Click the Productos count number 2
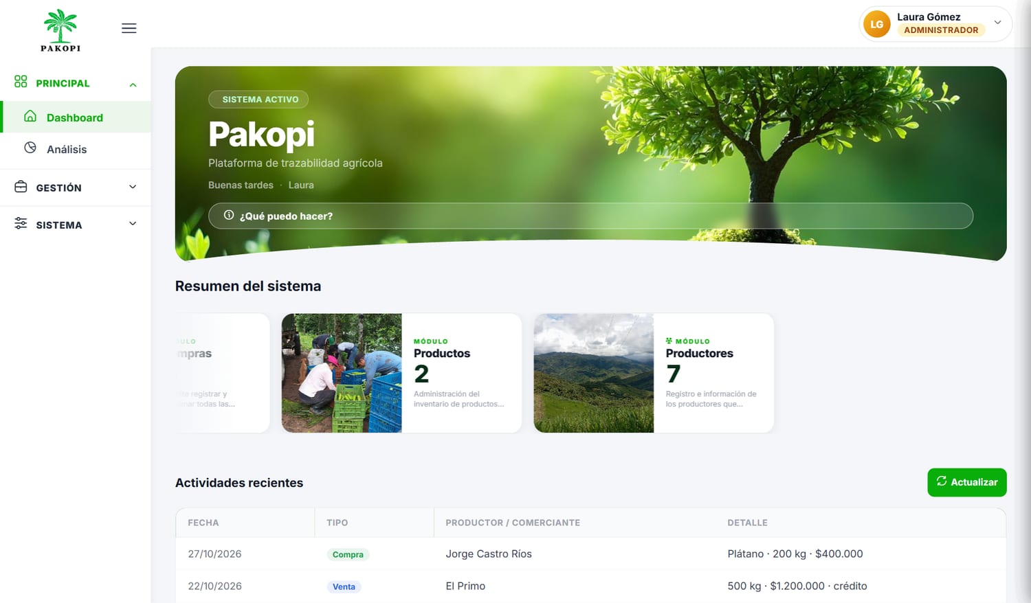1031x603 pixels. click(421, 374)
